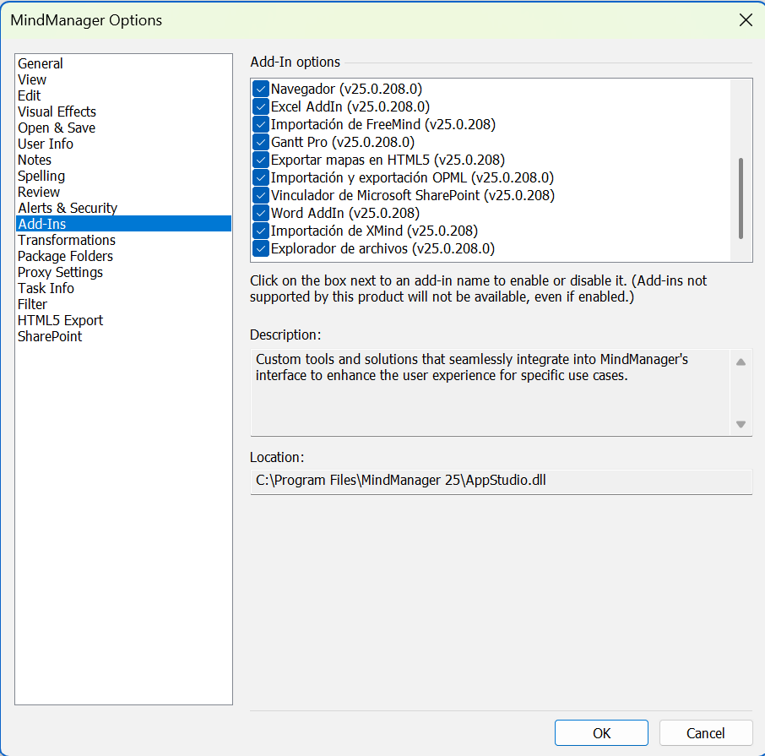Disable Vinculador de Microsoft SharePoint checkbox
Viewport: 765px width, 756px height.
click(x=261, y=195)
